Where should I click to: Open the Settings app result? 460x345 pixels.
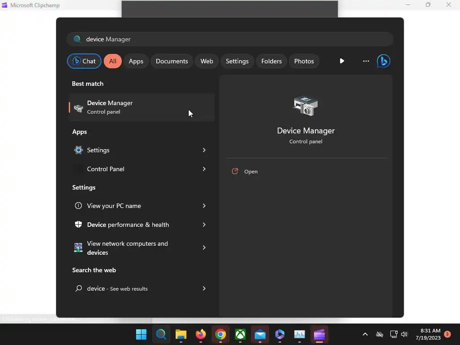point(141,150)
